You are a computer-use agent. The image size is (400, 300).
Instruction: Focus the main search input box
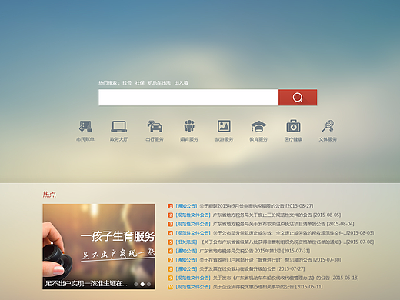tap(188, 98)
